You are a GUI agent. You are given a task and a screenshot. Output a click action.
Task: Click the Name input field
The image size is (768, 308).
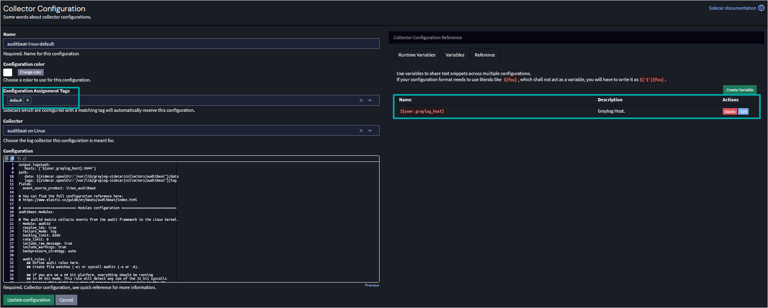[x=191, y=44]
